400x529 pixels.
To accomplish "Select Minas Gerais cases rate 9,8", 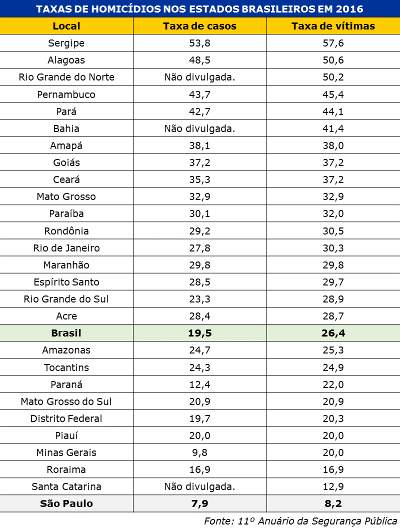I will [x=199, y=453].
